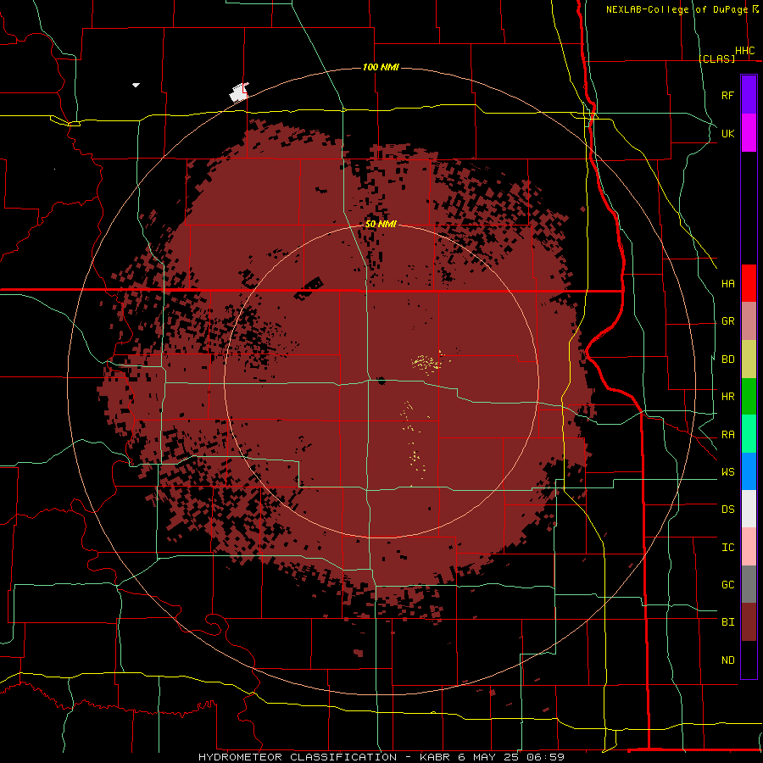
Task: Select the GC gray legend swatch
Action: 749,584
